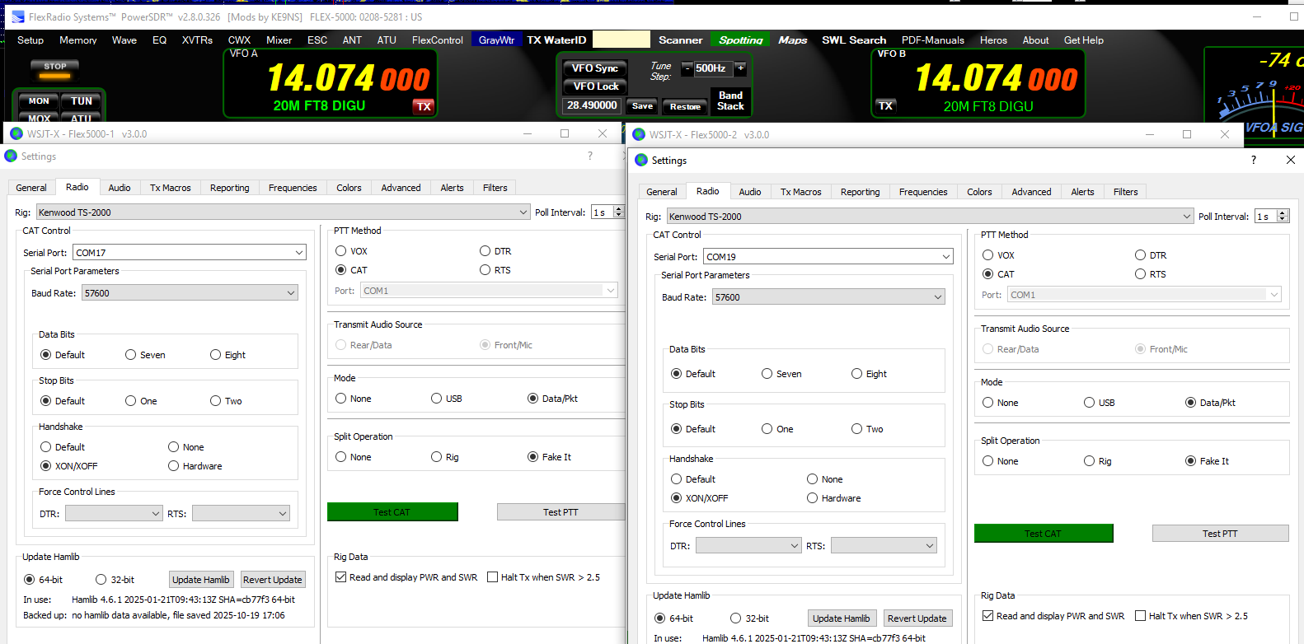Click Revert Update in Flex5000-2

[917, 618]
